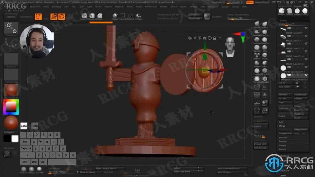Activate the orange Edit mode button
This screenshot has height=177, width=315.
coord(38,17)
